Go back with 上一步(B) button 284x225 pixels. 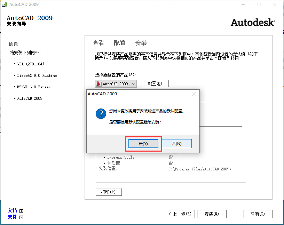(180, 214)
